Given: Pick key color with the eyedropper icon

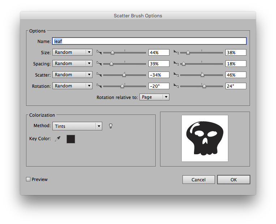Looking at the screenshot, I should 58,139.
